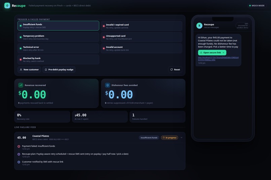The image size is (271, 180).
Task: Click the Recoupe R avatar in phone
Action: 199,26
